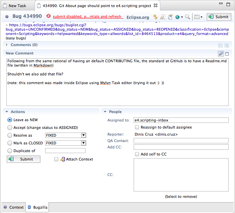Maximize the New Comment section icon
Viewport: 235px width, 213px height.
227,54
